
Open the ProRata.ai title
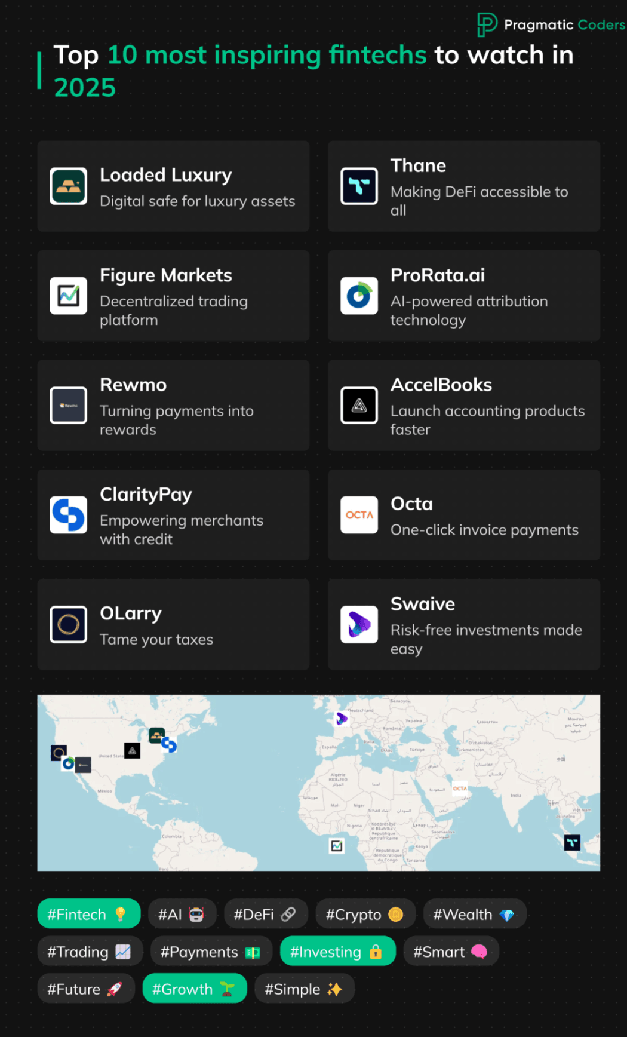(x=438, y=275)
